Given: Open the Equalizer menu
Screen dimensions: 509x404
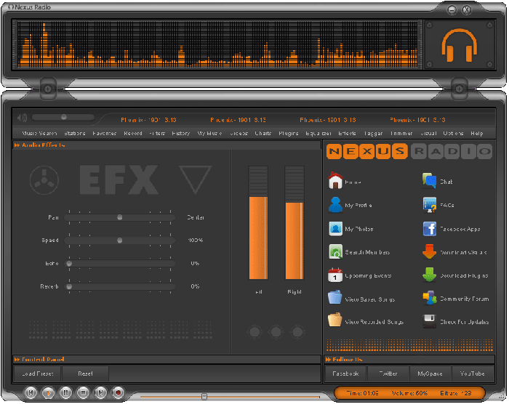Looking at the screenshot, I should click(318, 134).
